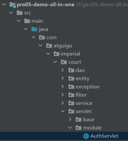Select the main folder label
Screen dimensions: 128x141
pos(37,21)
